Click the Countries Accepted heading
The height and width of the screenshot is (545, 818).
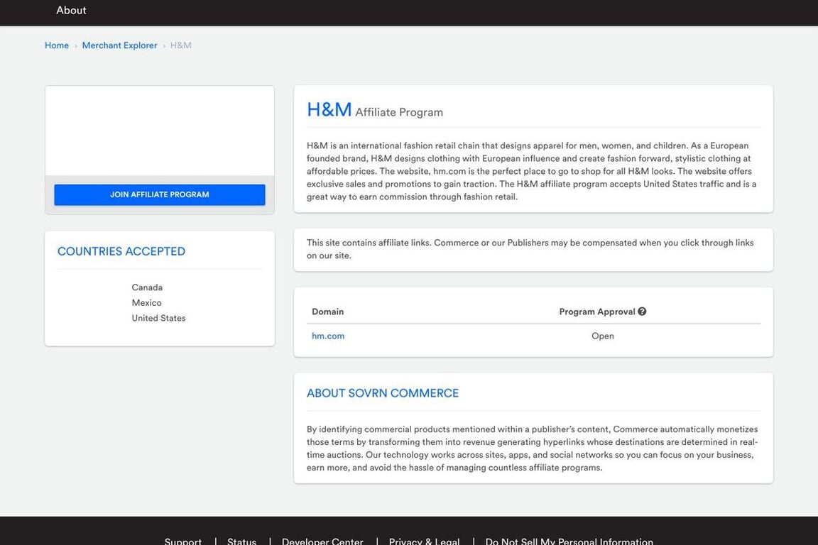[x=121, y=251]
